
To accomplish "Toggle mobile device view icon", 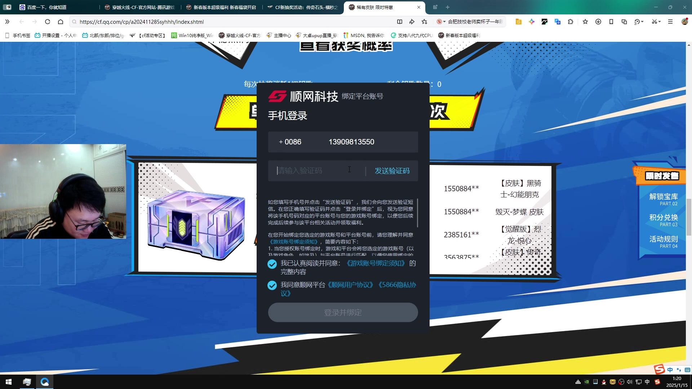I will tap(611, 22).
